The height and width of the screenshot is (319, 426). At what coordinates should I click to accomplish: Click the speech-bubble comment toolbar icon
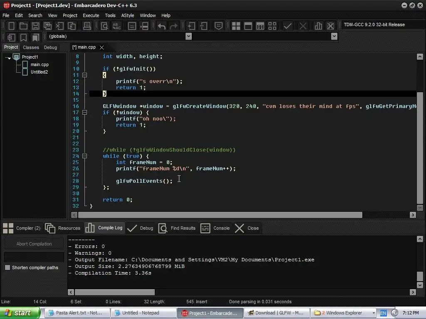point(219,26)
